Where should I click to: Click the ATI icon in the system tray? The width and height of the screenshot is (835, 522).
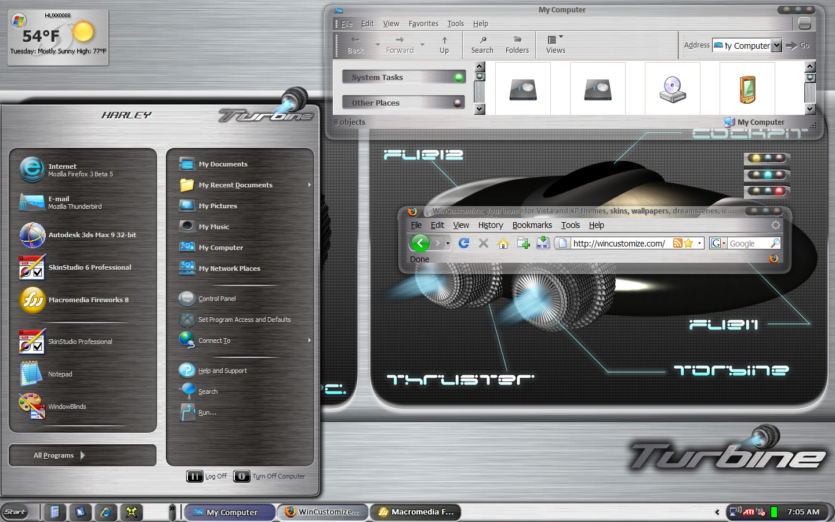(749, 512)
